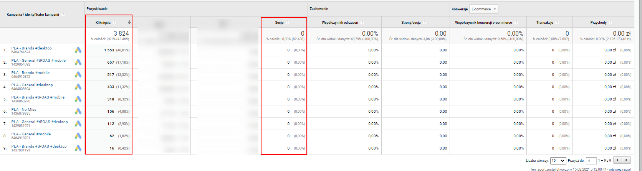Viewport: 642px width, 171px height.
Task: Open help icon next to Kliknięcia header
Action: (x=114, y=23)
